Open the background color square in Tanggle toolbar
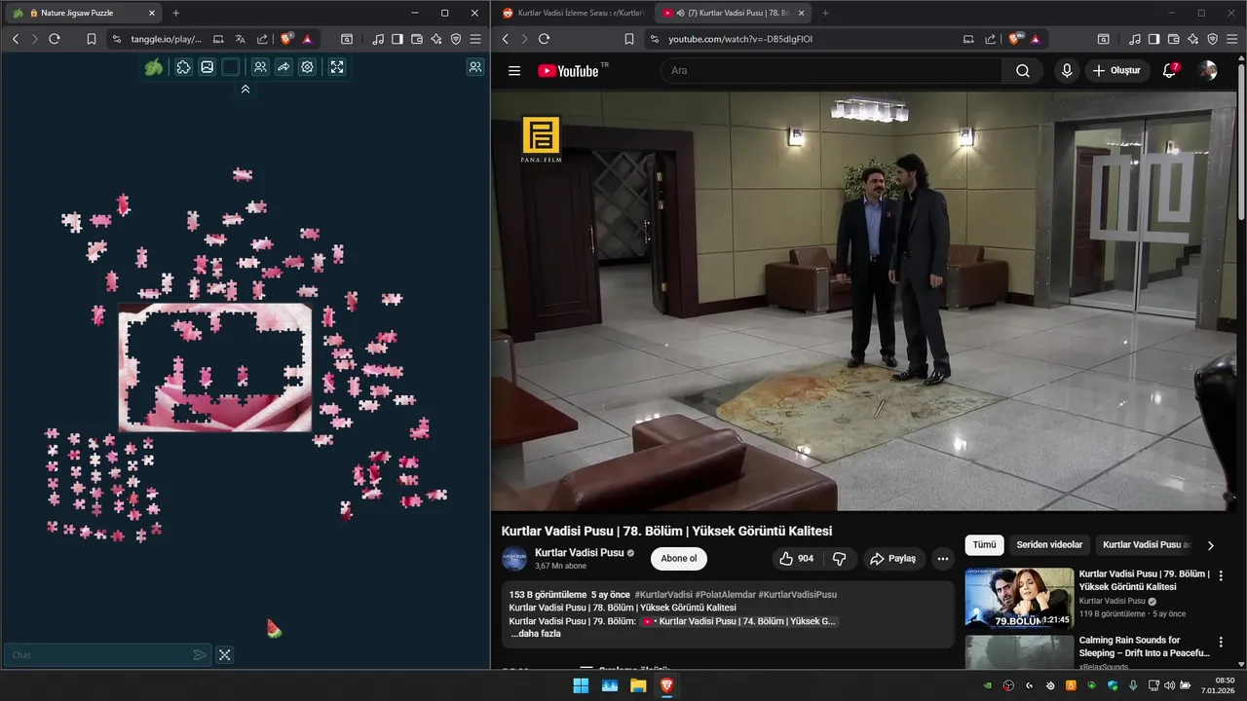The image size is (1247, 701). (x=231, y=67)
